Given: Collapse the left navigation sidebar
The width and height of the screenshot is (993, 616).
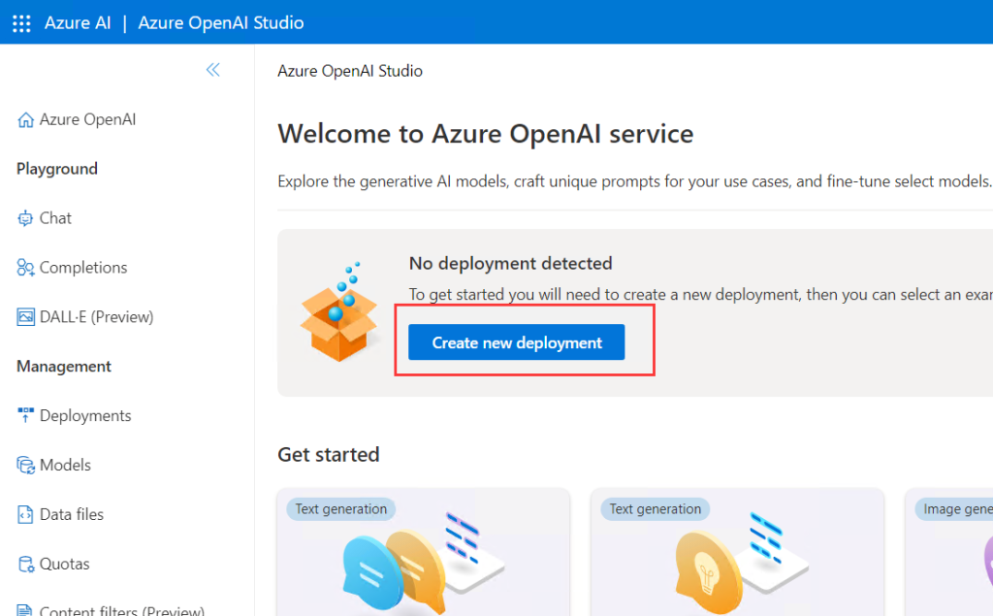Looking at the screenshot, I should (213, 70).
